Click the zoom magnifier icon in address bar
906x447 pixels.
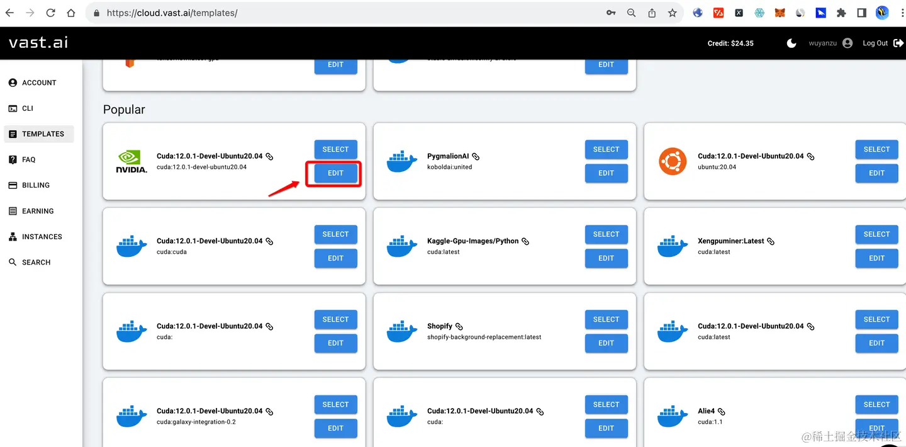(631, 13)
